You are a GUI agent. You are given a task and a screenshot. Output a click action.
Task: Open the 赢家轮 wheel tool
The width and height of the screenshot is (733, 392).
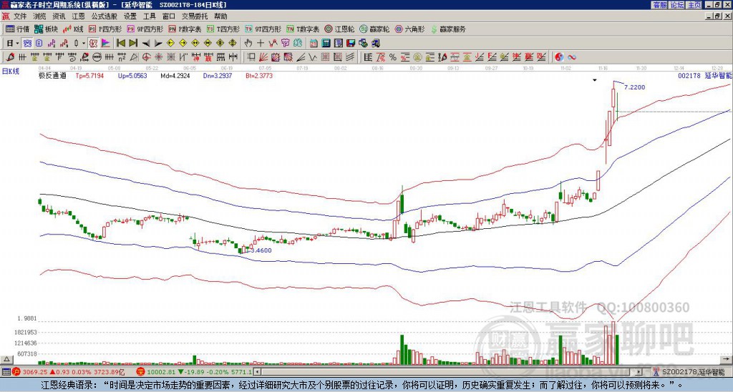pyautogui.click(x=374, y=29)
